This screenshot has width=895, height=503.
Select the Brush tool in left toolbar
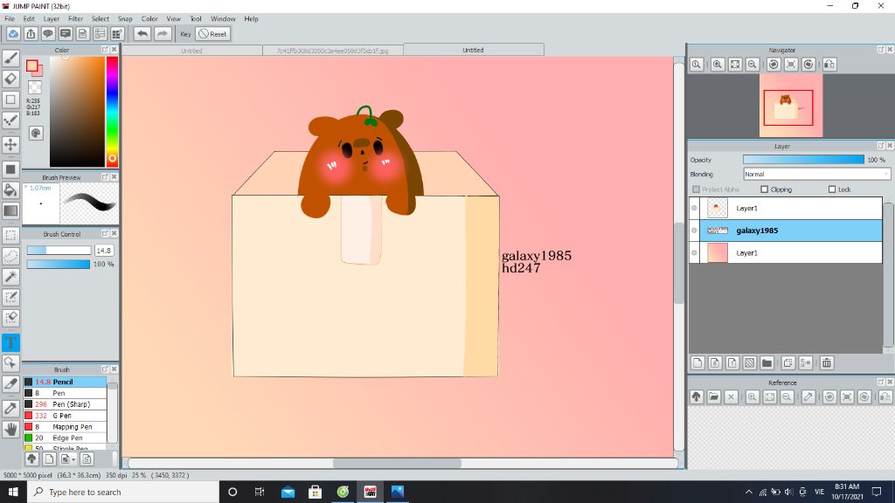pyautogui.click(x=10, y=59)
